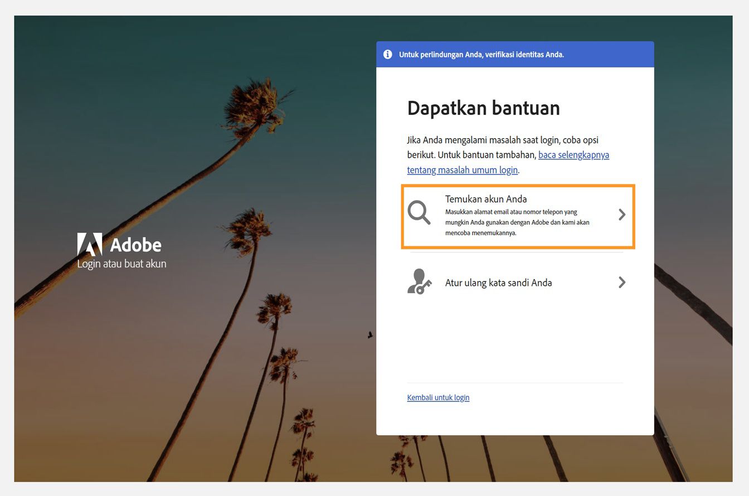Click the magnifying glass search icon
The height and width of the screenshot is (496, 749).
click(419, 212)
